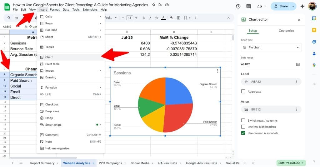Insert a Note from the menu
This screenshot has height=167, width=320.
pos(71,141)
